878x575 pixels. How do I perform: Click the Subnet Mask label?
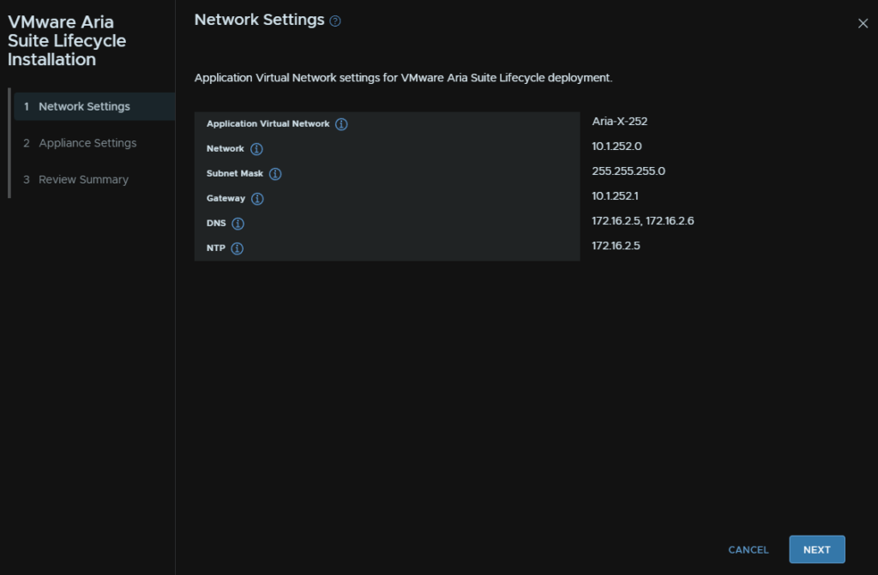235,174
